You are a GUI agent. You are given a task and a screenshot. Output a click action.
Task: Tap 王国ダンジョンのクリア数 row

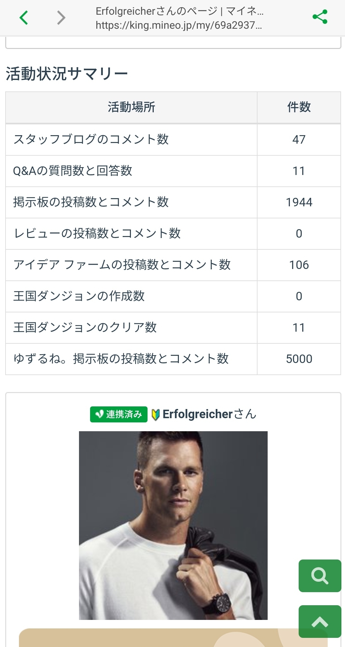[x=85, y=327]
